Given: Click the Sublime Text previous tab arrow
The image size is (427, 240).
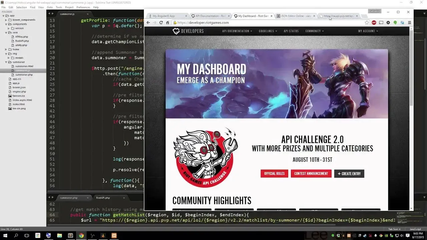Looking at the screenshot, I should [x=49, y=14].
